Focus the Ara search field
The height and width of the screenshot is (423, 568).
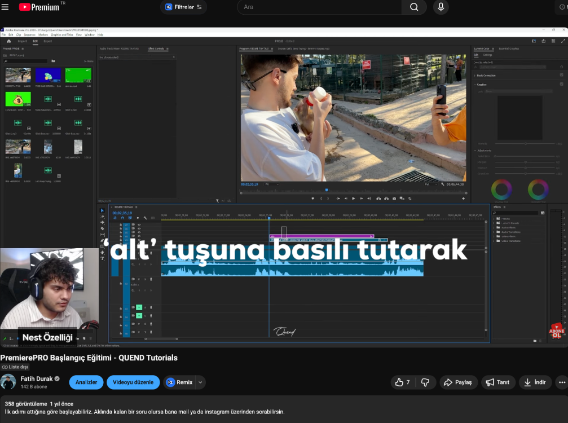(x=319, y=7)
